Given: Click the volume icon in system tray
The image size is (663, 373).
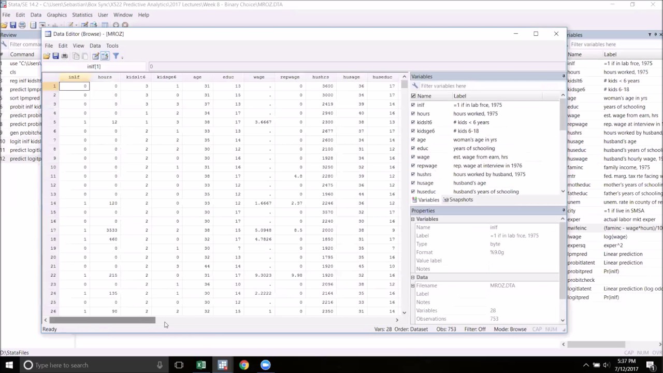Looking at the screenshot, I should (x=606, y=365).
